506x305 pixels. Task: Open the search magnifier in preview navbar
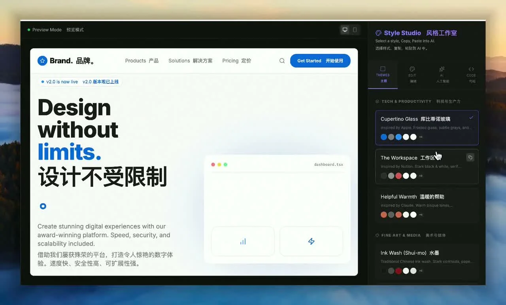tap(282, 61)
